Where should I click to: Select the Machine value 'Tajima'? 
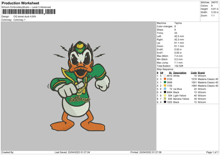click(x=178, y=23)
